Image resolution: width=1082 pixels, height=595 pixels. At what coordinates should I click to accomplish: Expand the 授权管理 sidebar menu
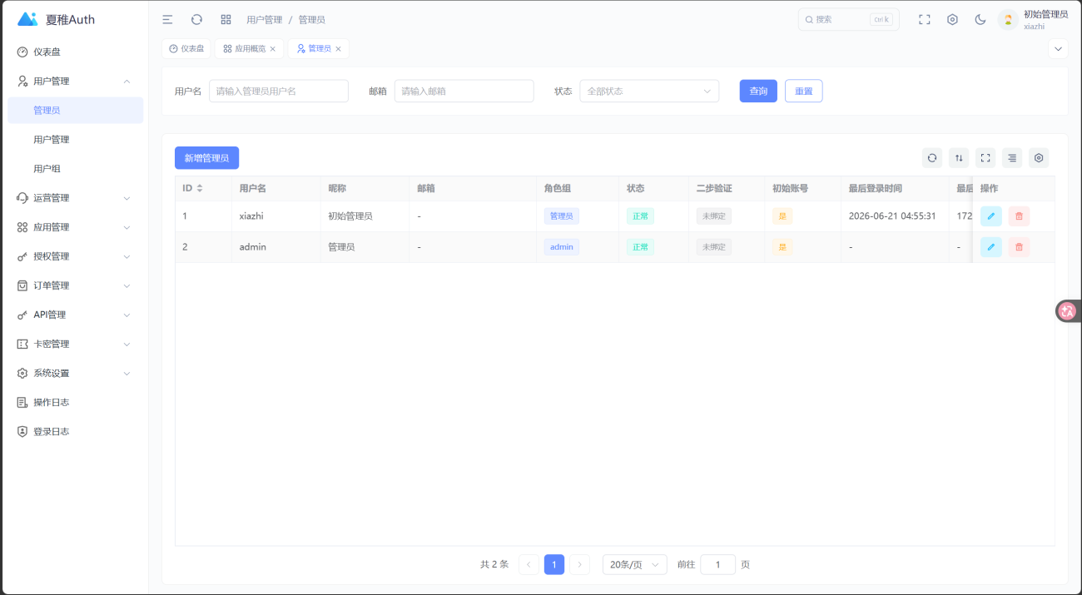(75, 256)
